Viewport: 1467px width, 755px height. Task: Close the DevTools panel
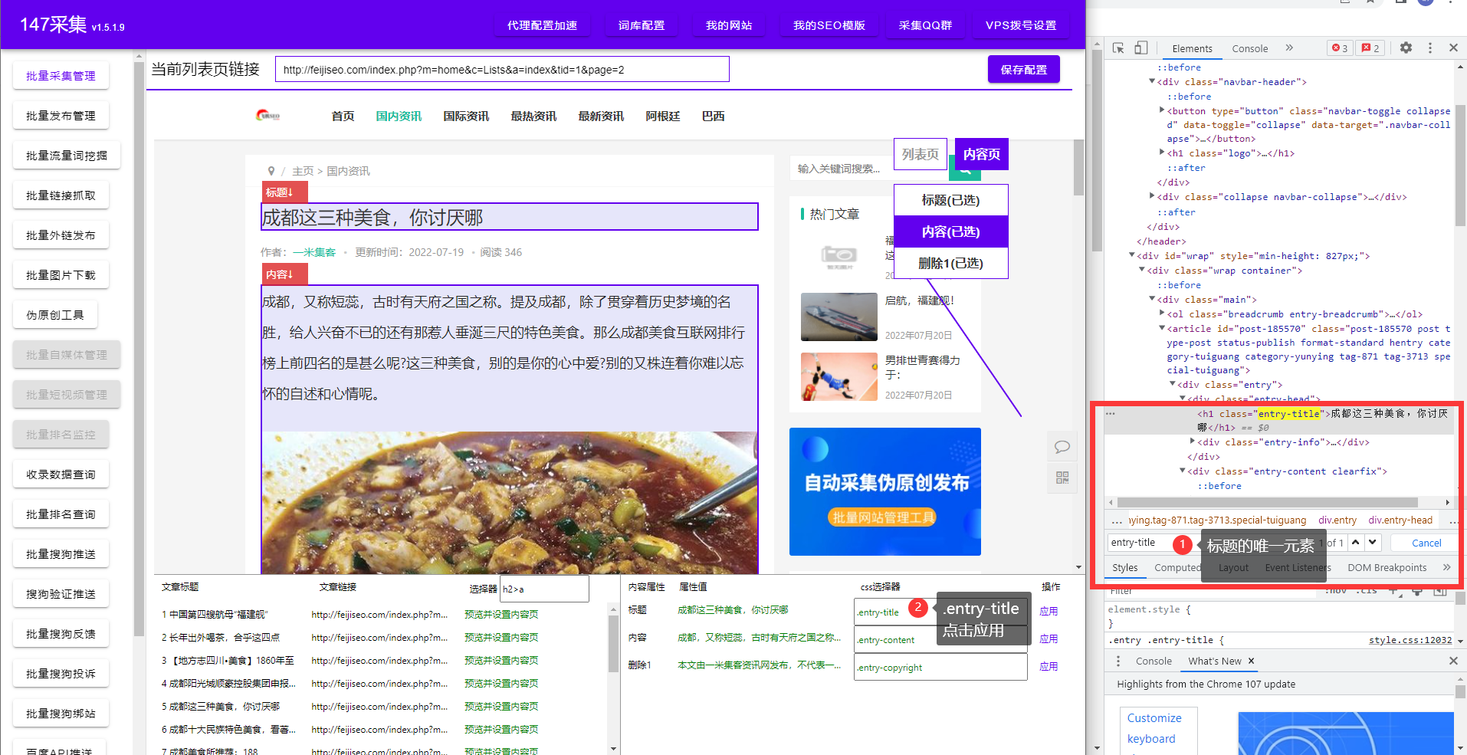coord(1453,48)
